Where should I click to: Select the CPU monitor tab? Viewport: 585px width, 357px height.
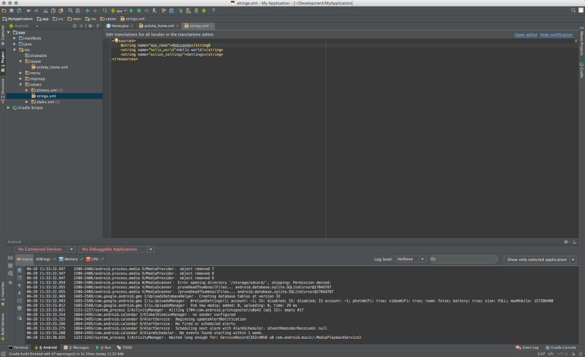coord(95,259)
